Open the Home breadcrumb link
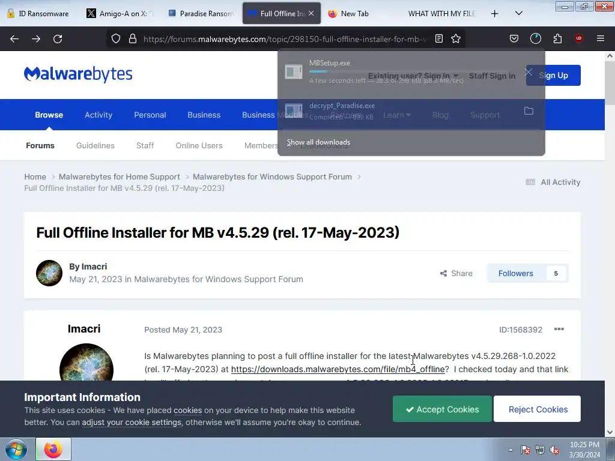Viewport: 615px width, 461px height. coord(35,177)
